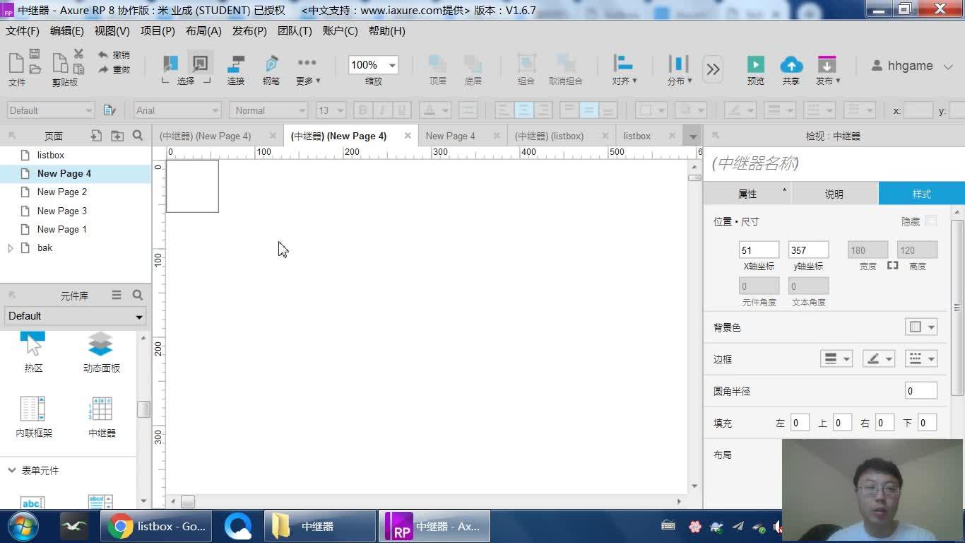Screen dimensions: 965x543
Task: Select the intersected selection mode tool
Action: pos(170,64)
